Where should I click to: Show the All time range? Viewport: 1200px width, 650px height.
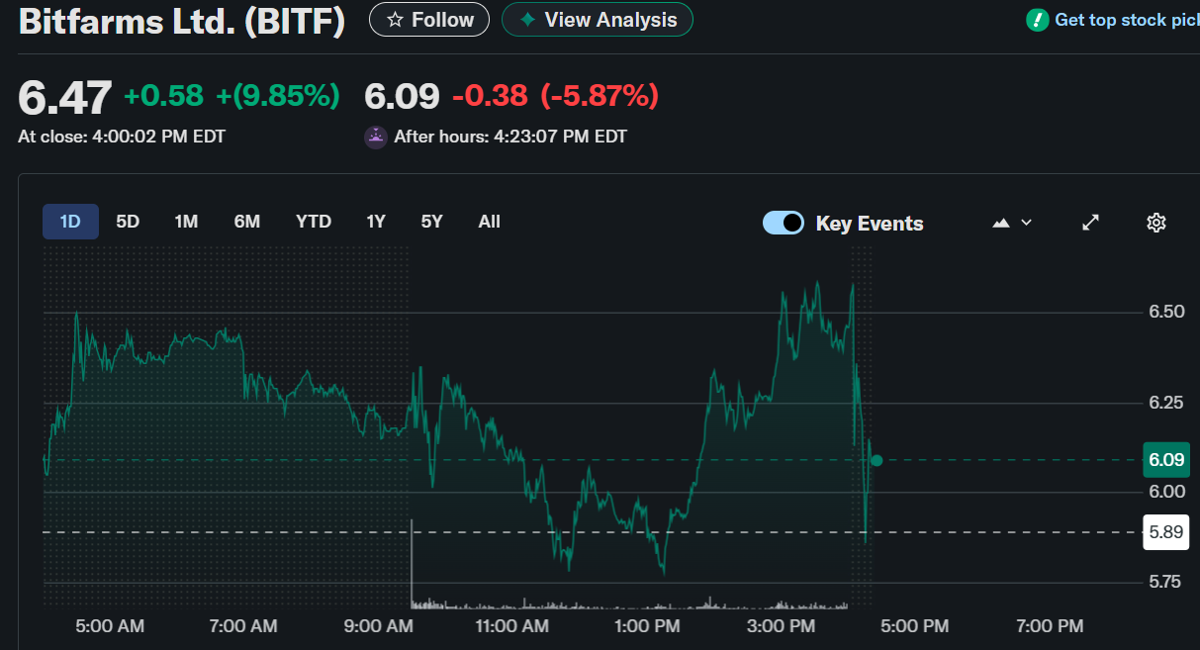pos(490,222)
